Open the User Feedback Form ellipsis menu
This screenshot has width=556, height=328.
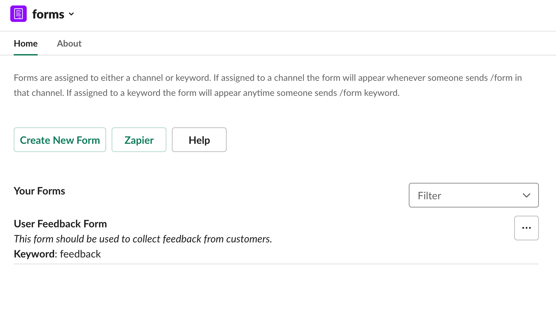coord(526,228)
